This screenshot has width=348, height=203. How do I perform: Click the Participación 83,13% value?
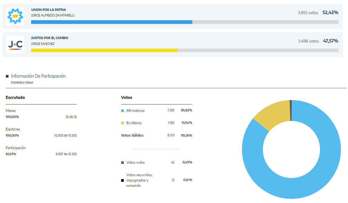click(11, 154)
